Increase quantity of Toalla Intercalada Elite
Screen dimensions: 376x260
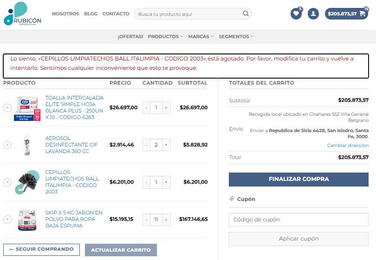166,107
